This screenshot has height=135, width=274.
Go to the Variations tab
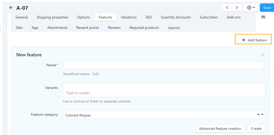[x=129, y=17]
